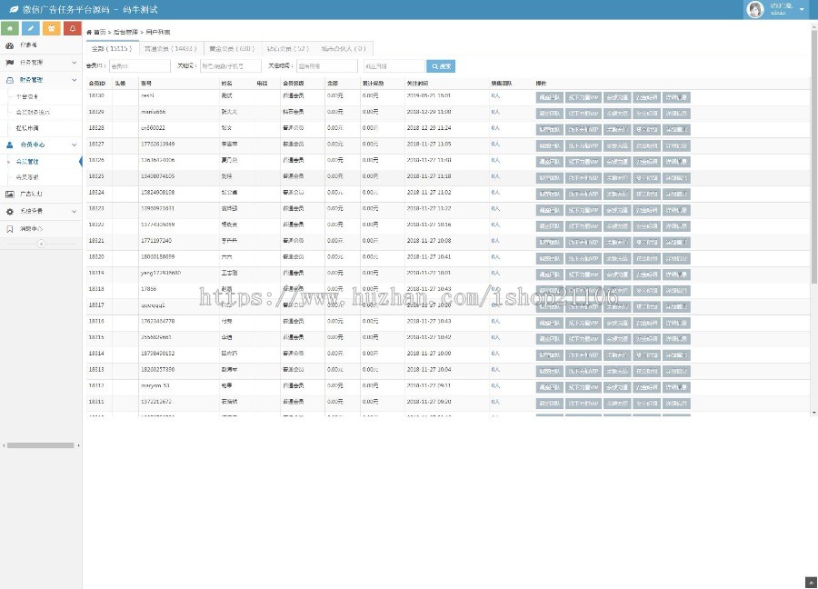818x589 pixels.
Task: Click the scrollbar down arrow on right
Action: click(x=813, y=413)
